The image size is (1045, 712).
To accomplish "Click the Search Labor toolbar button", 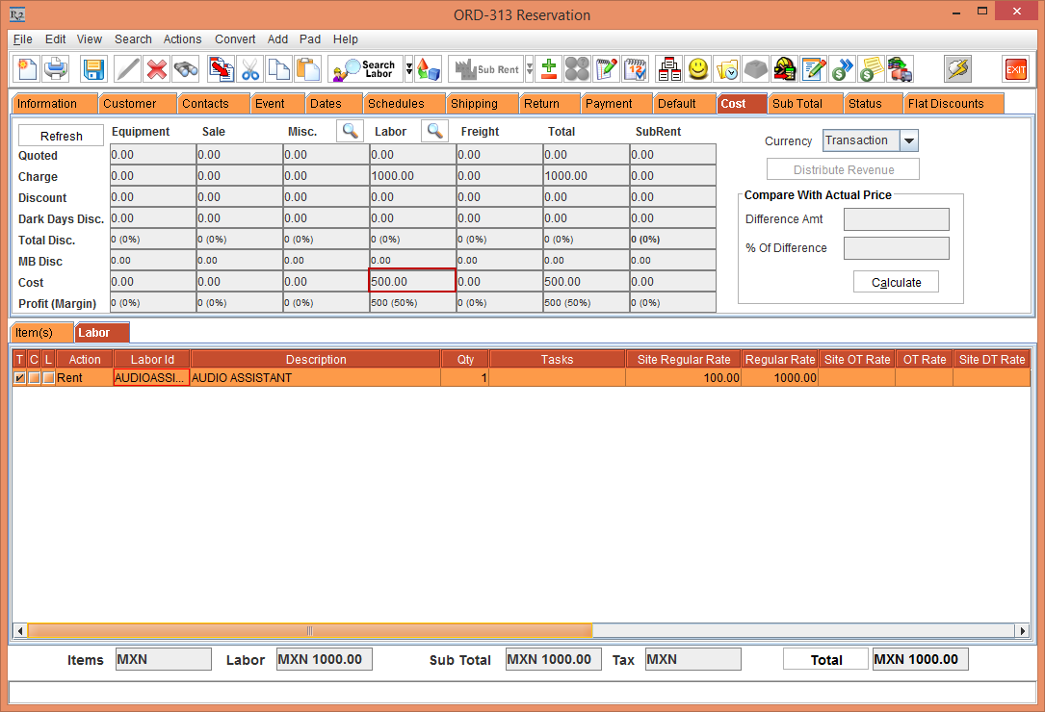I will point(365,69).
